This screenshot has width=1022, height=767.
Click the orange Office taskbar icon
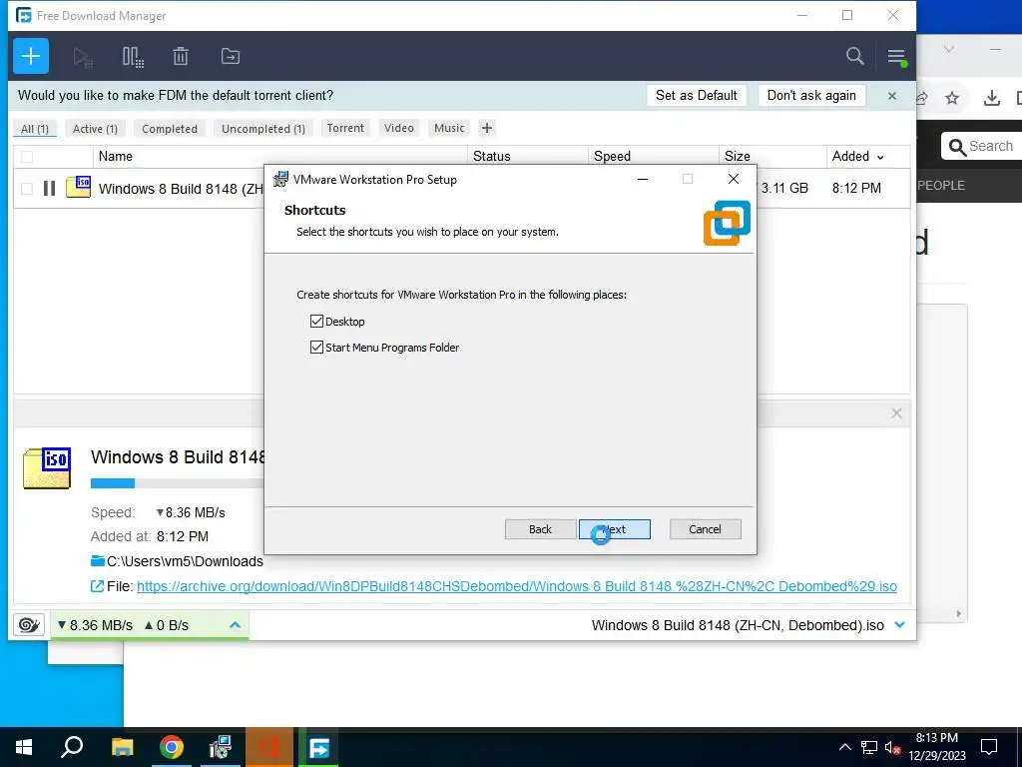269,747
